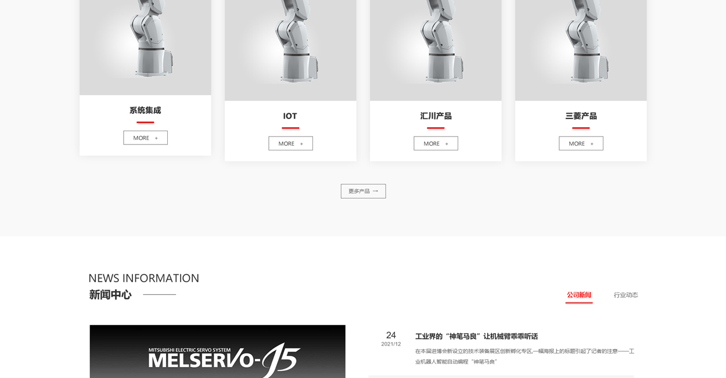This screenshot has width=726, height=378.
Task: Open the 工业界的神笔马良 news headline
Action: pos(476,336)
